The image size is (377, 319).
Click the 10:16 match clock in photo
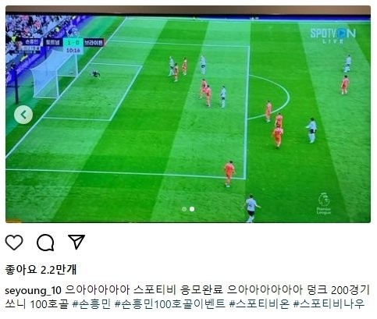pos(73,50)
